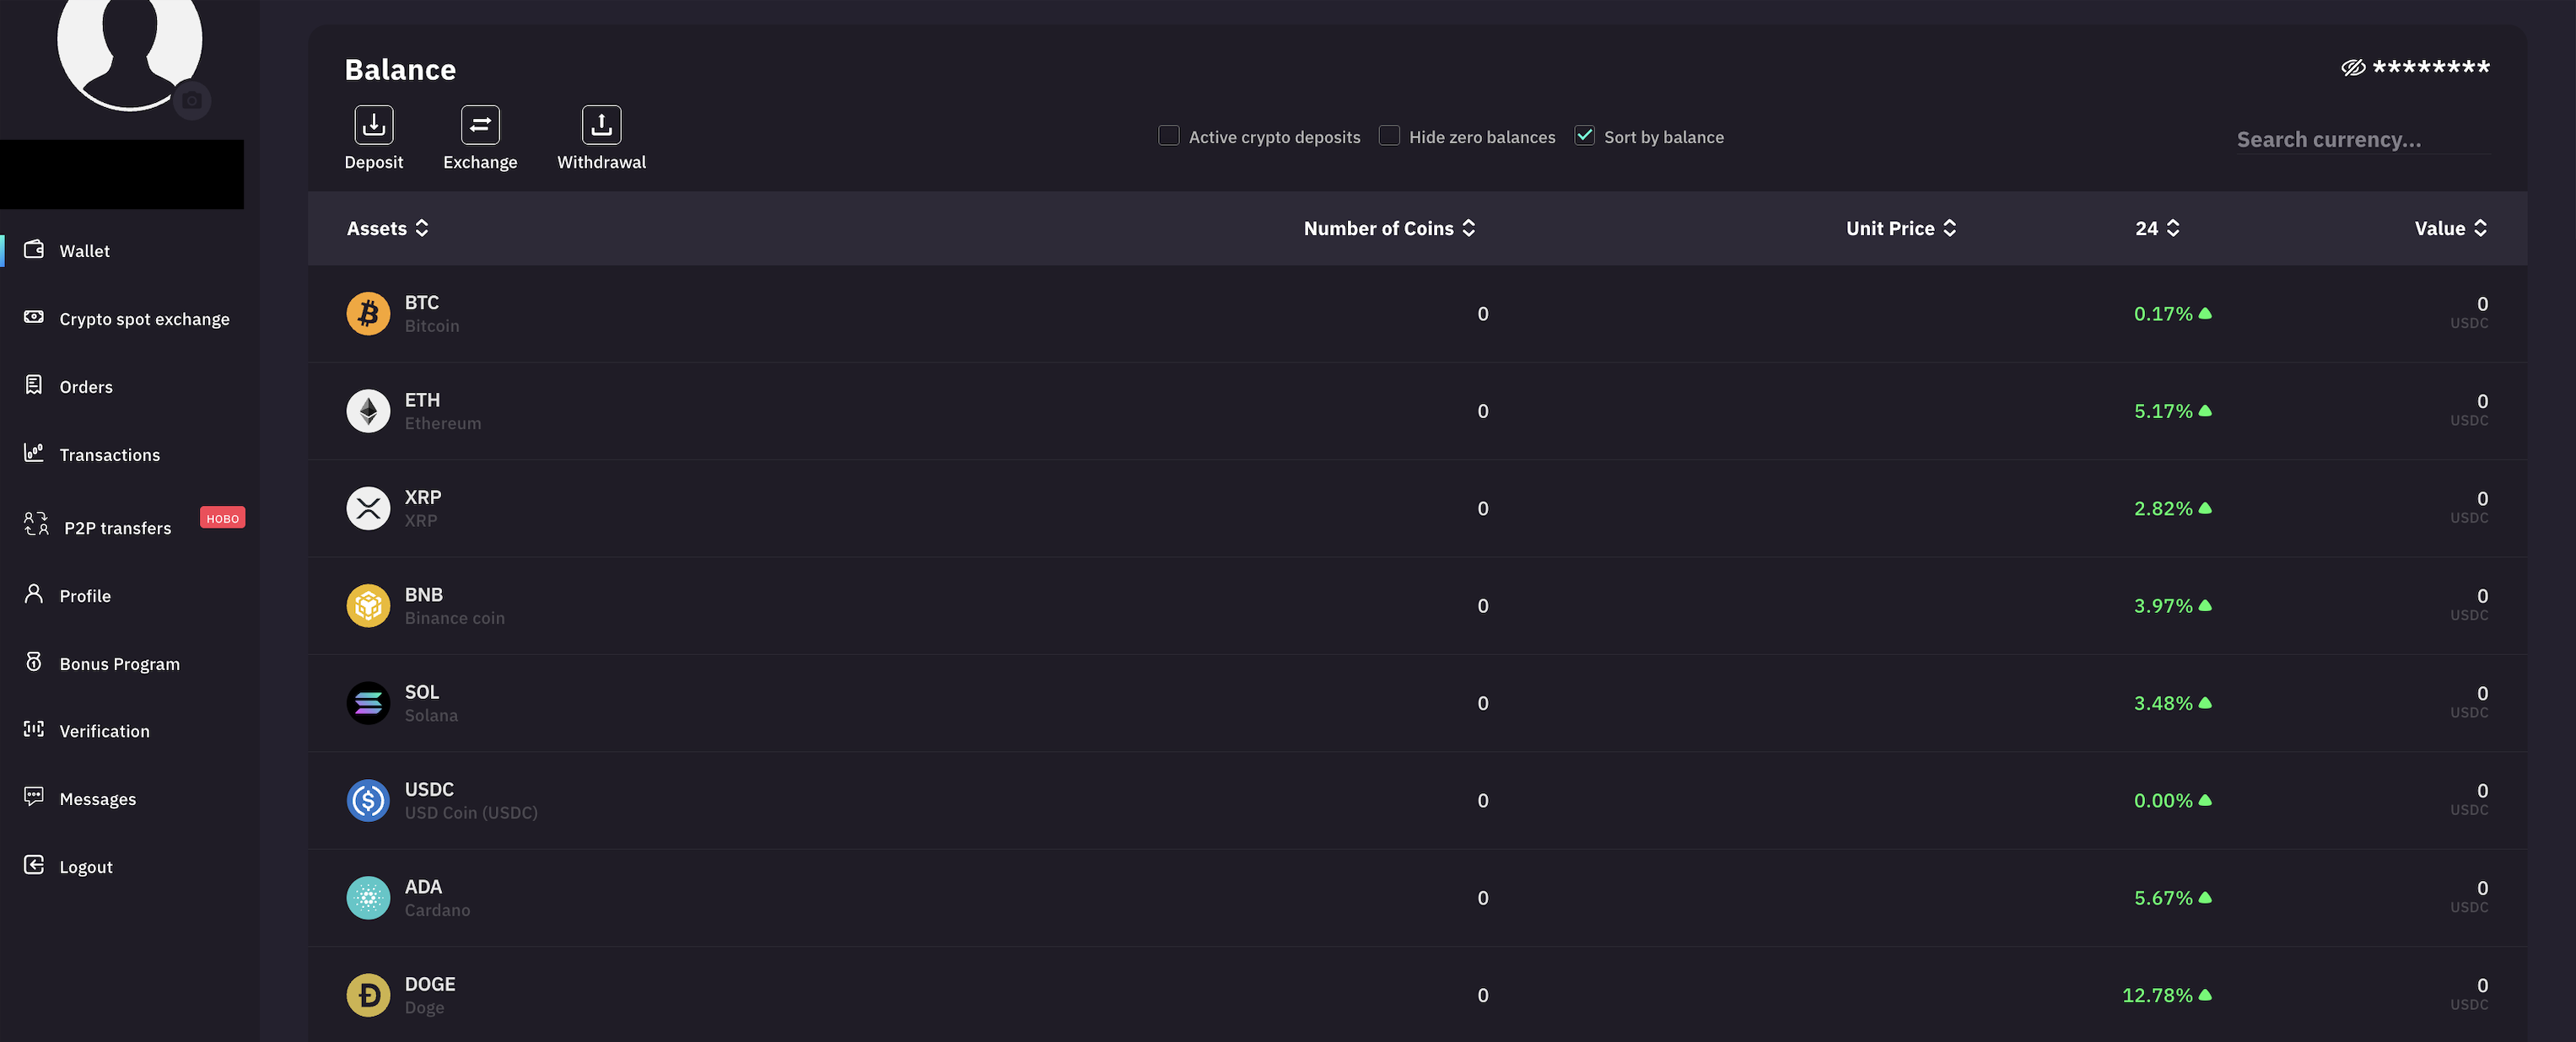Sort by Unit Price column arrows
The image size is (2576, 1042).
click(x=1949, y=228)
